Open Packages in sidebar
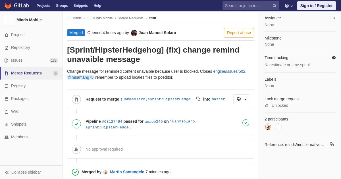Screen dimensions: 341x179 pyautogui.click(x=20, y=99)
